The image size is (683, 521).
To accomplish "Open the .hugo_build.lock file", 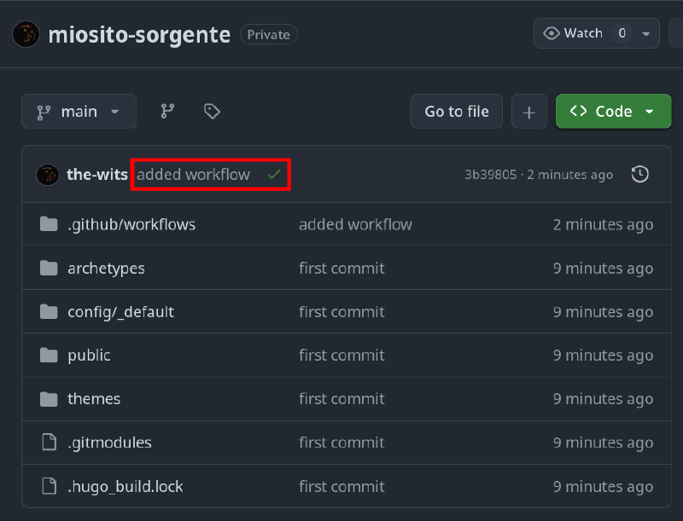I will pyautogui.click(x=125, y=487).
